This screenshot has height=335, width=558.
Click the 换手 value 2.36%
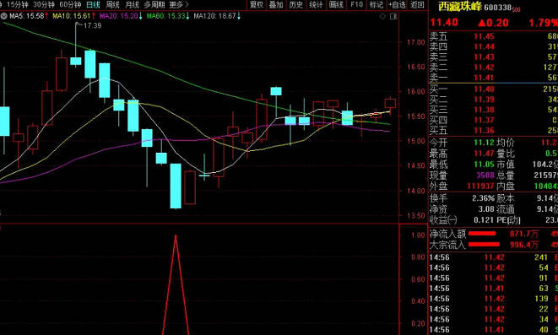[x=483, y=198]
